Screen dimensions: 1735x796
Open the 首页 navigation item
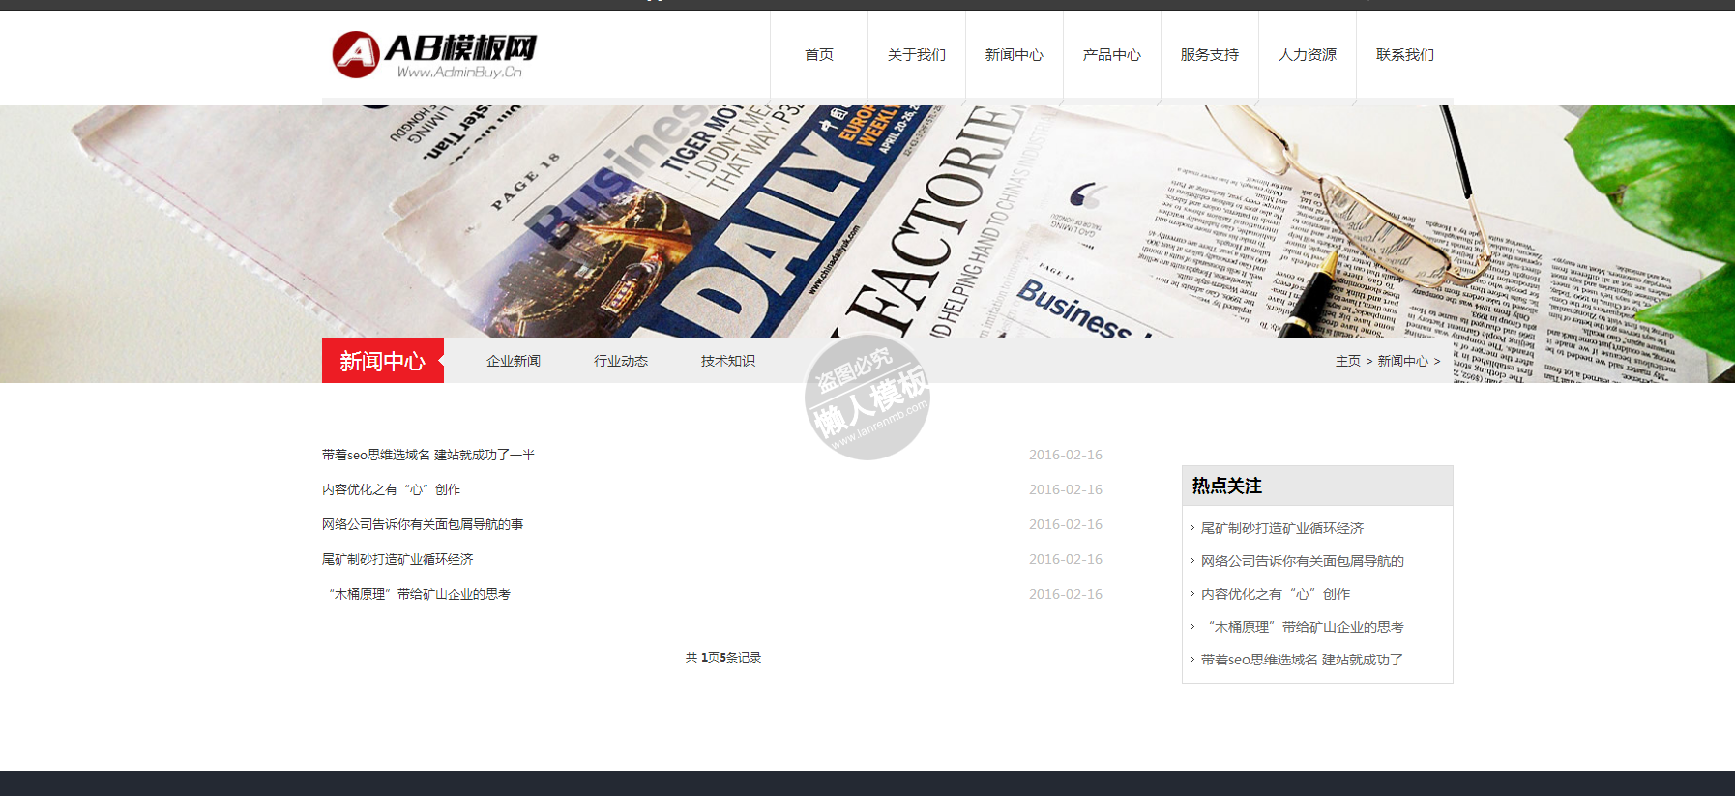coord(819,55)
